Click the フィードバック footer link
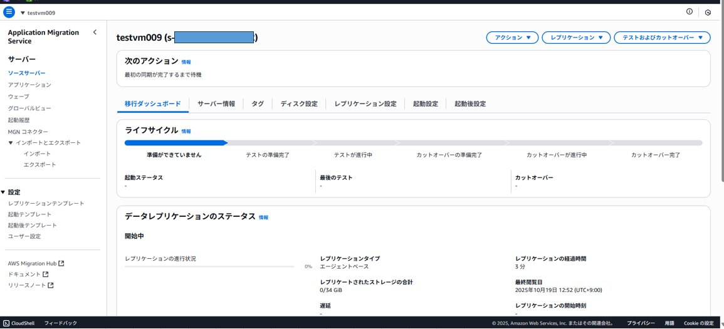This screenshot has width=724, height=329. coord(60,323)
